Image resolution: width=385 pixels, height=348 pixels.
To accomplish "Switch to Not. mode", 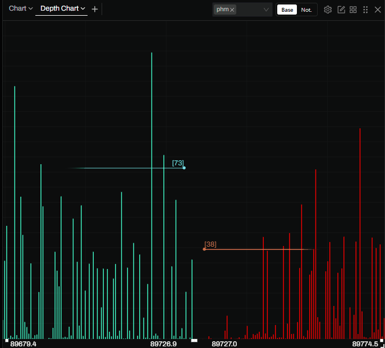I will (x=306, y=10).
